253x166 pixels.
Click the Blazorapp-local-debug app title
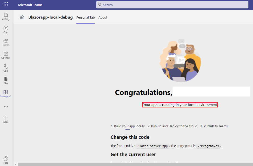[51, 17]
